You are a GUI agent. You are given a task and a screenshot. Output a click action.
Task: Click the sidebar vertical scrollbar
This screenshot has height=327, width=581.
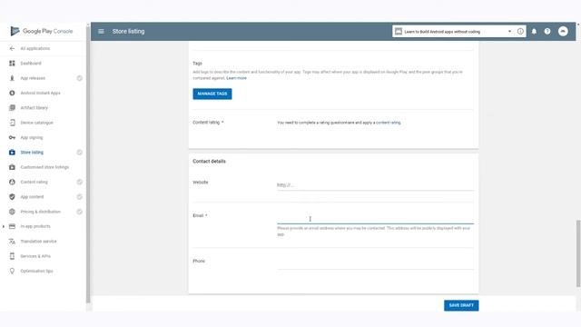pos(88,163)
